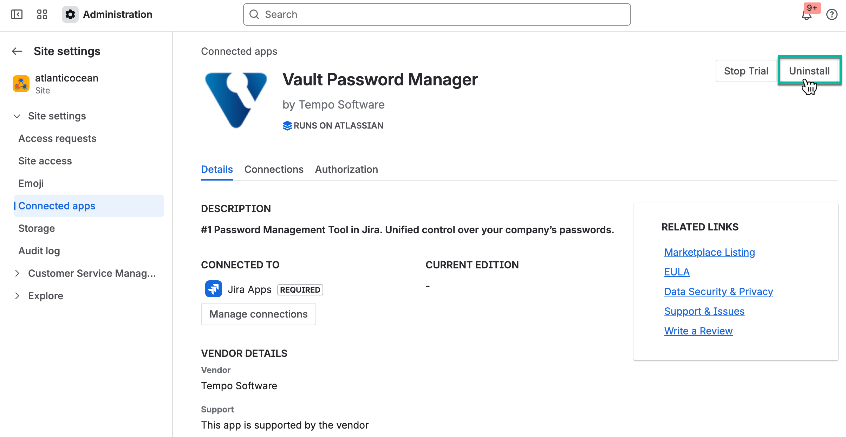846x437 pixels.
Task: Click the Stop Trial button
Action: (746, 71)
